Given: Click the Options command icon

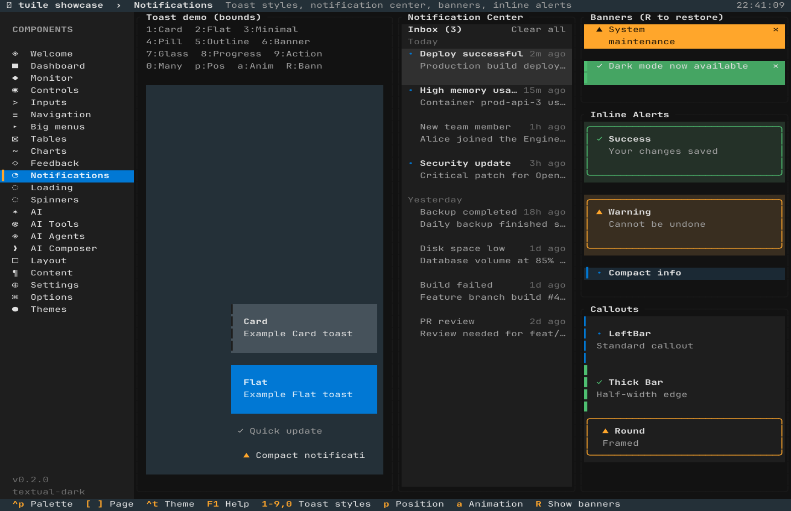Looking at the screenshot, I should tap(15, 297).
